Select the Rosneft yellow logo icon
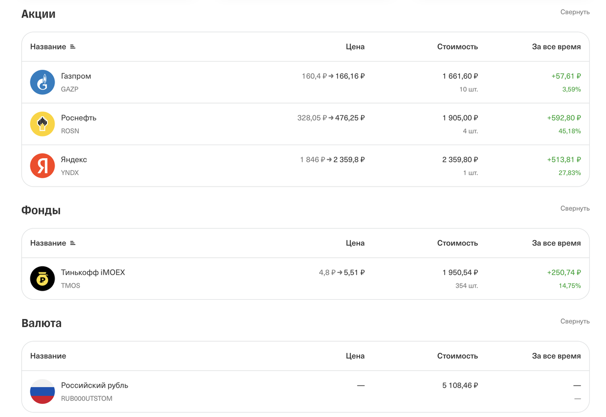The image size is (606, 417). [x=42, y=124]
